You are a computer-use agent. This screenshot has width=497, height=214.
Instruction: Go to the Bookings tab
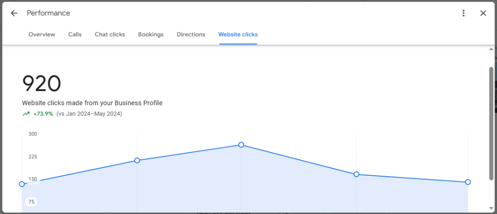pos(150,34)
